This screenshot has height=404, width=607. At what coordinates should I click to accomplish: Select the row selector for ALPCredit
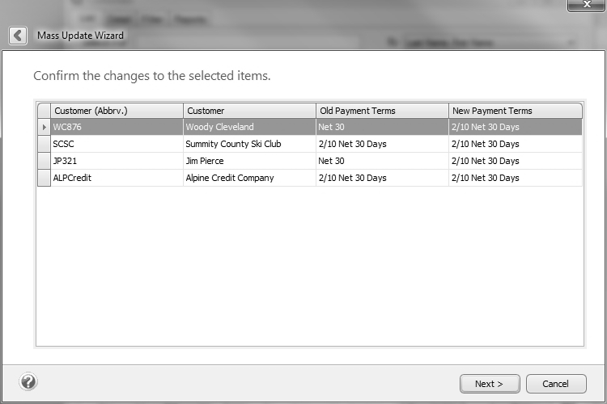pyautogui.click(x=44, y=178)
